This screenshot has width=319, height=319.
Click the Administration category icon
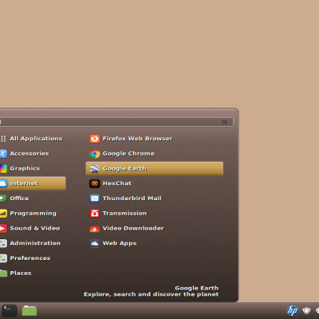[3, 243]
